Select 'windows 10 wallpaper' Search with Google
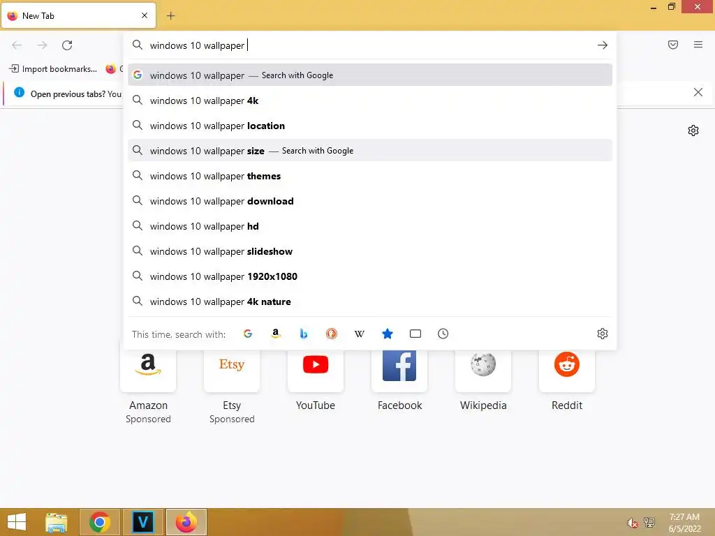This screenshot has width=715, height=536. click(x=370, y=75)
